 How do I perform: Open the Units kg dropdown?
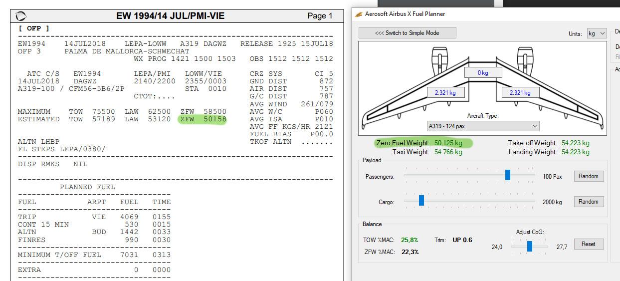click(597, 33)
